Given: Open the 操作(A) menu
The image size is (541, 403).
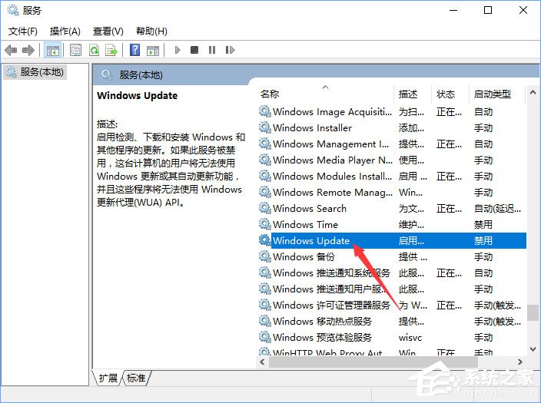Looking at the screenshot, I should [65, 31].
